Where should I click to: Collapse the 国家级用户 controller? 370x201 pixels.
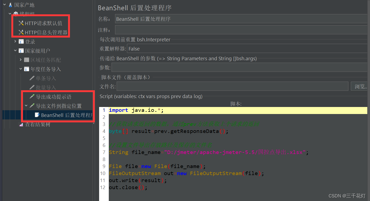pyautogui.click(x=15, y=51)
